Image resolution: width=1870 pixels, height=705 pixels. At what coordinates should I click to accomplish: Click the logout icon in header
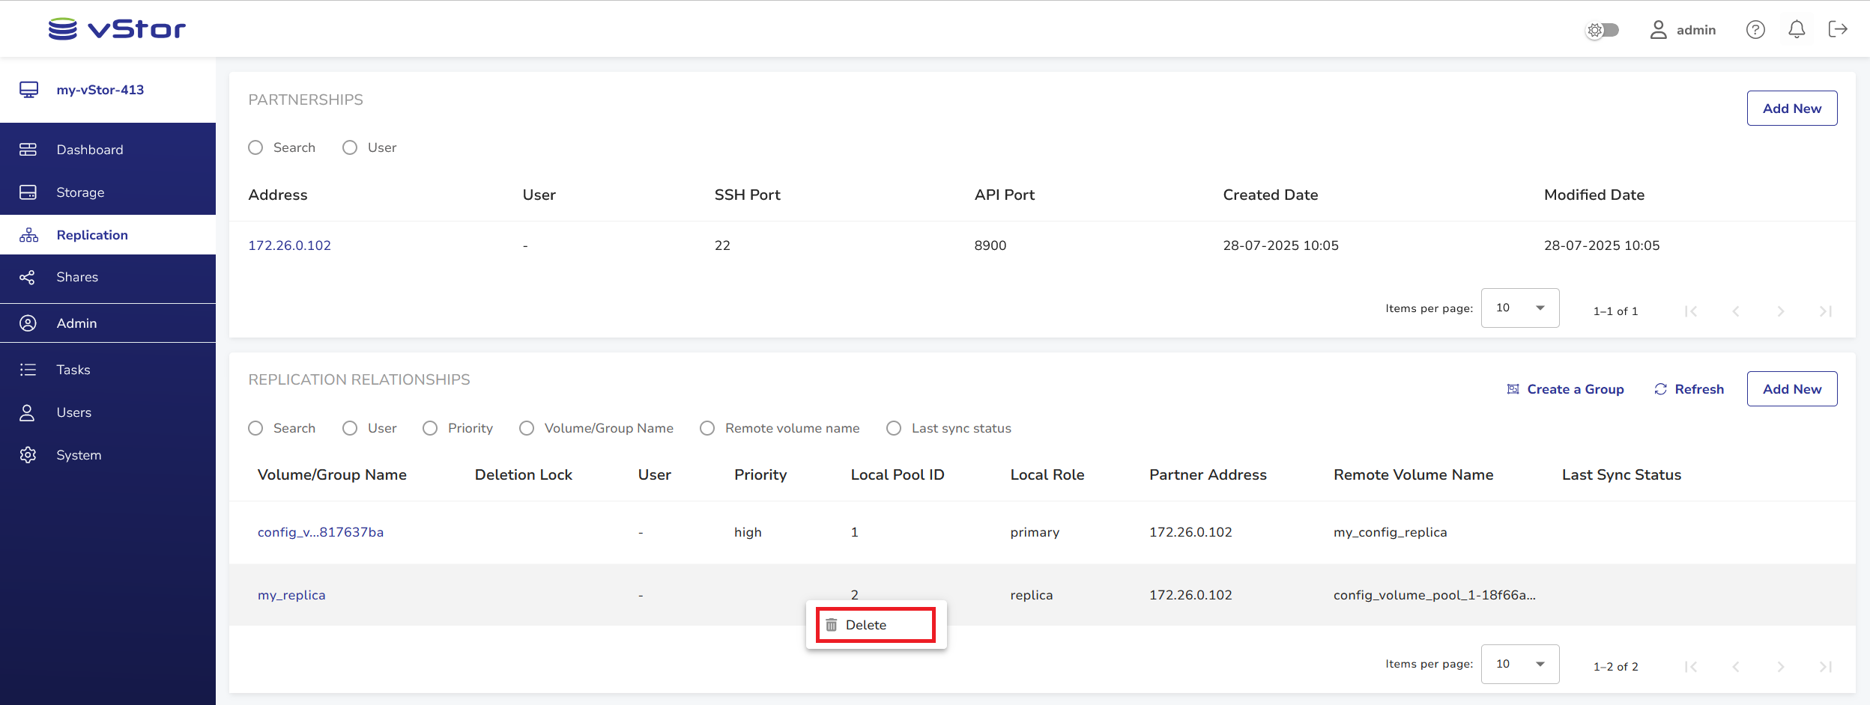click(1838, 29)
